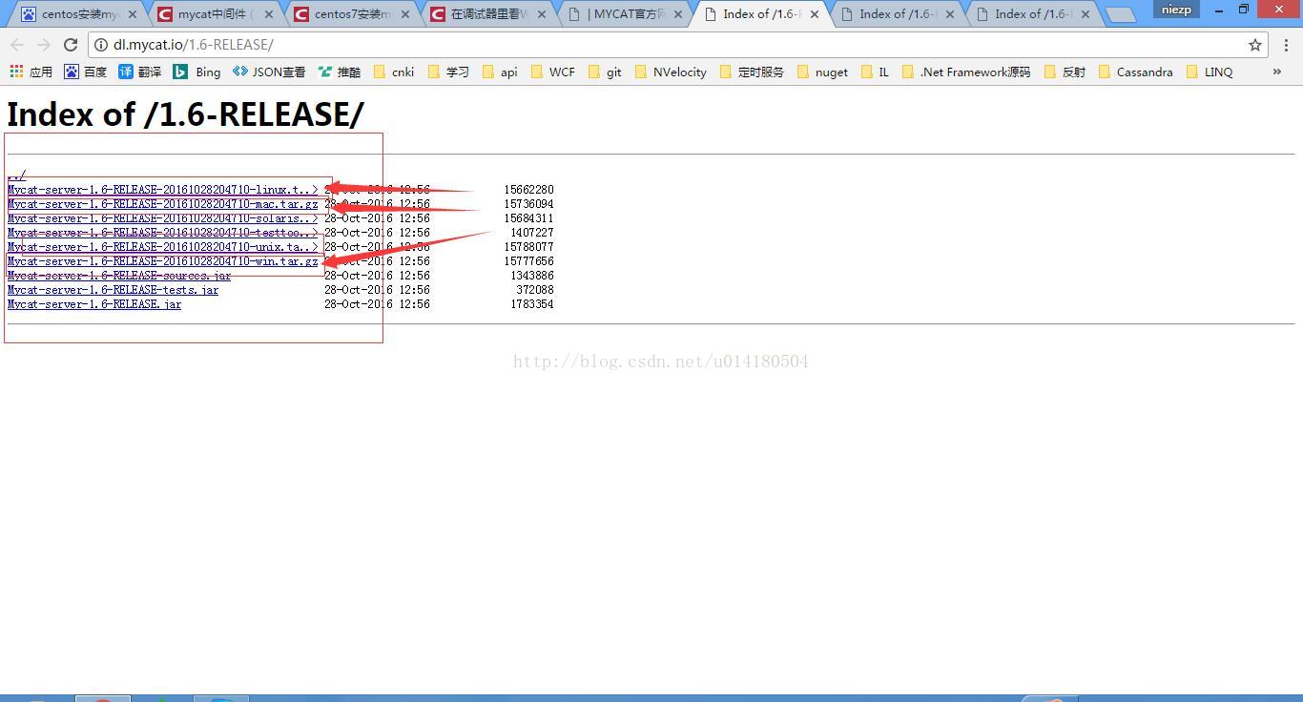The width and height of the screenshot is (1303, 702).
Task: Show hidden bookmarks via » overflow chevron
Action: click(1276, 72)
